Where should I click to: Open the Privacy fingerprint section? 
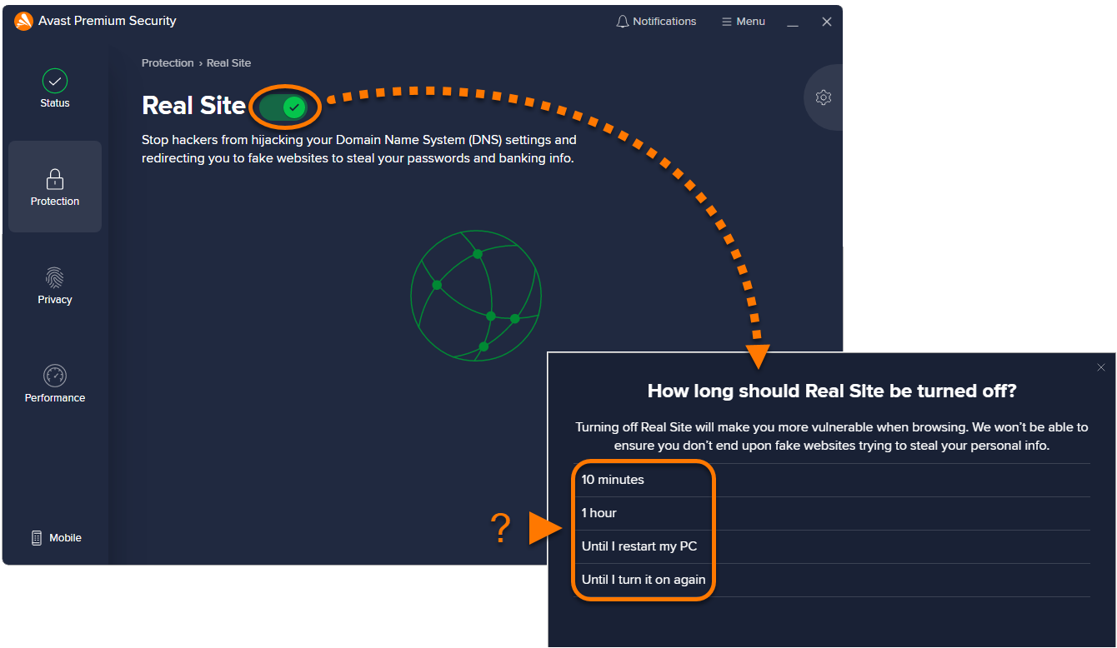click(55, 285)
